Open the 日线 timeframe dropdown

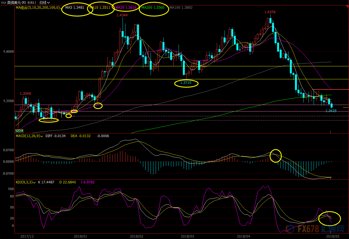[44, 2]
